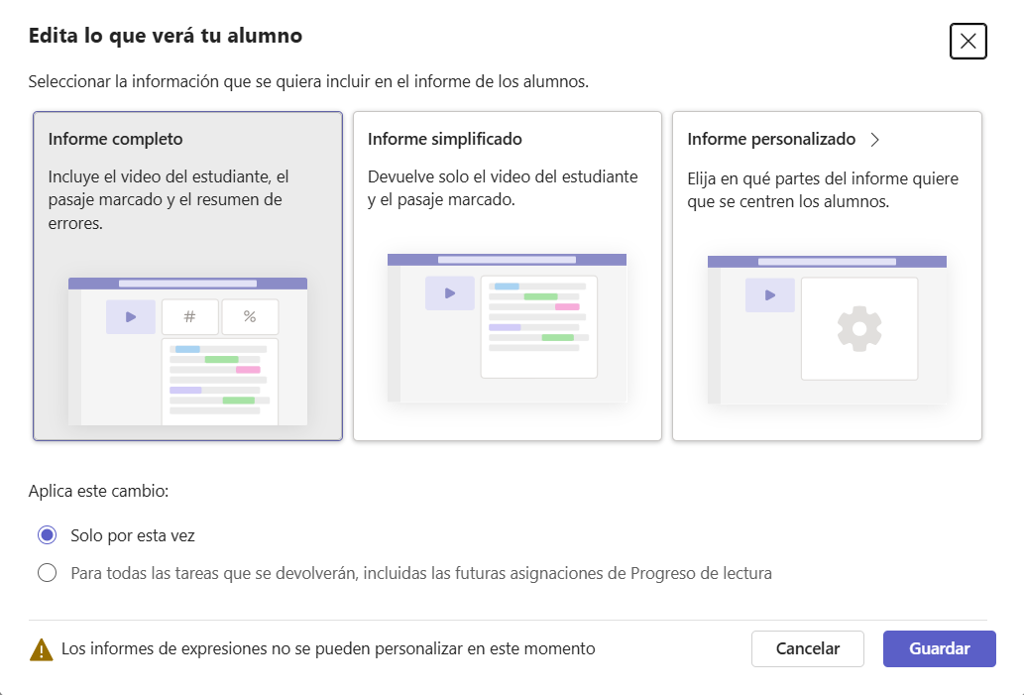1024x695 pixels.
Task: Open the Informe personalizado option
Action: point(827,277)
